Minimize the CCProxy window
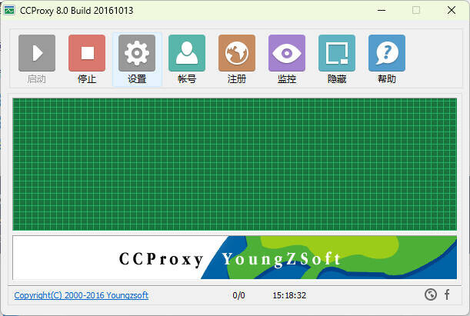470x316 pixels. click(382, 10)
